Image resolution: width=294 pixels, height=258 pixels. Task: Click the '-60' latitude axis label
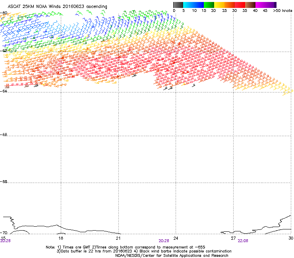pos(4,13)
